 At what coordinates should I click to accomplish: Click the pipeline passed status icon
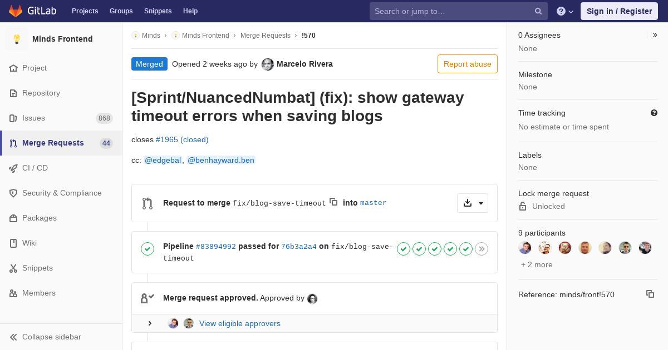coord(148,249)
